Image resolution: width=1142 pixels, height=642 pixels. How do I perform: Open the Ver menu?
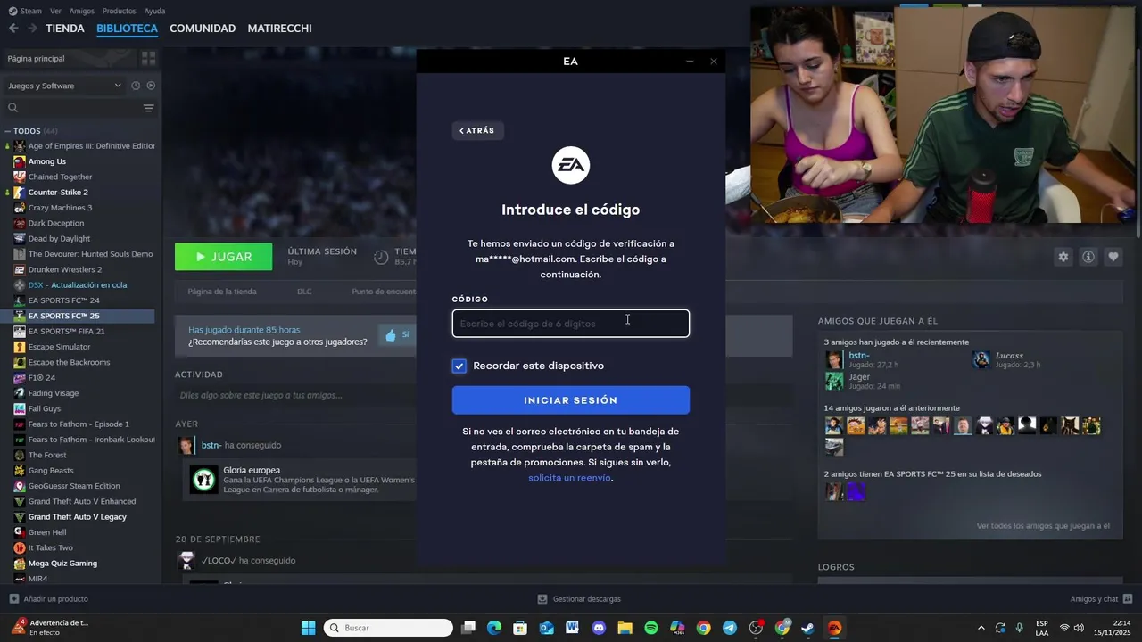[55, 11]
